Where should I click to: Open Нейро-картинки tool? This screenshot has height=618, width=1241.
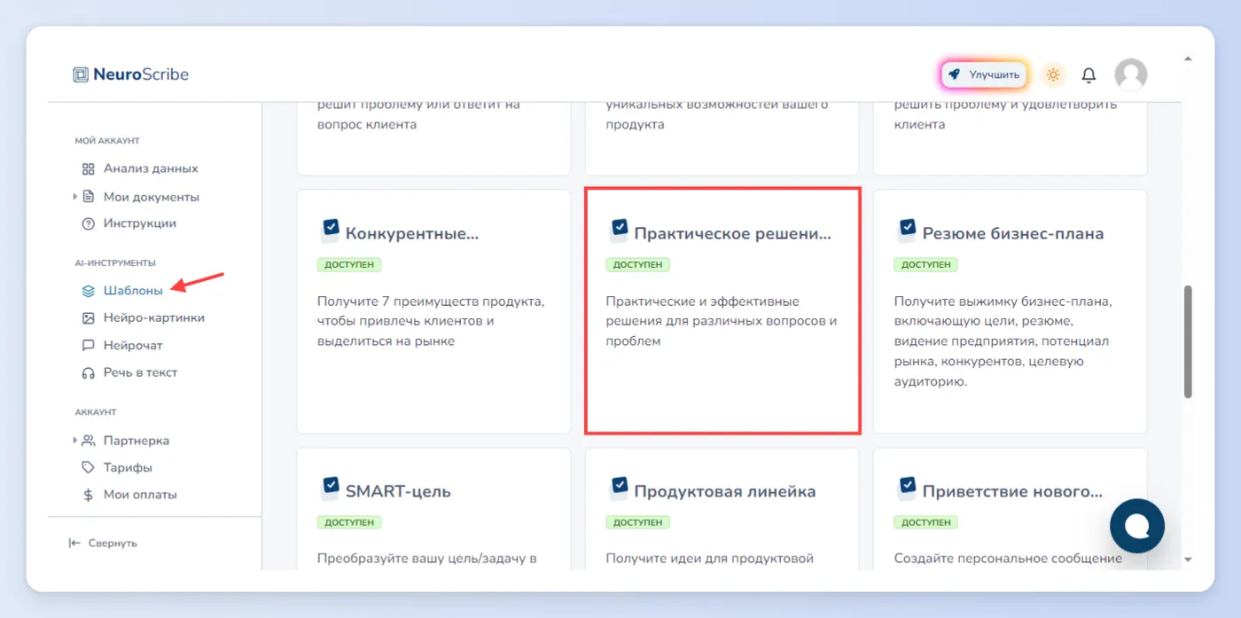(154, 317)
